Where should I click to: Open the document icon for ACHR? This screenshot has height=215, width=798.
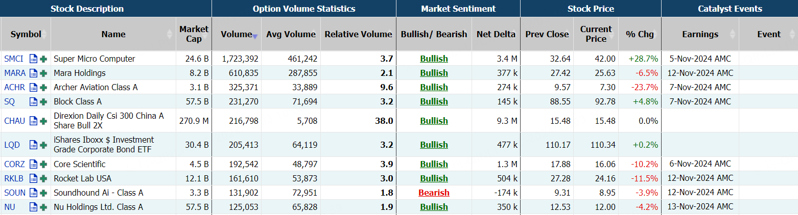34,87
